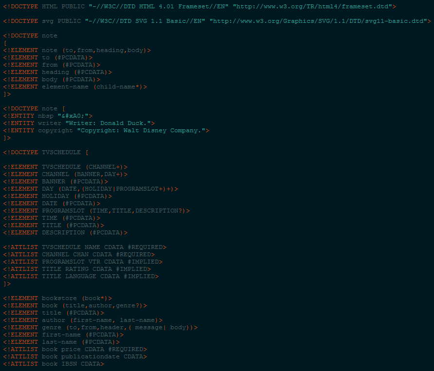Click the line "<!ELEMENT to (#PCDATA)>"

coord(48,57)
